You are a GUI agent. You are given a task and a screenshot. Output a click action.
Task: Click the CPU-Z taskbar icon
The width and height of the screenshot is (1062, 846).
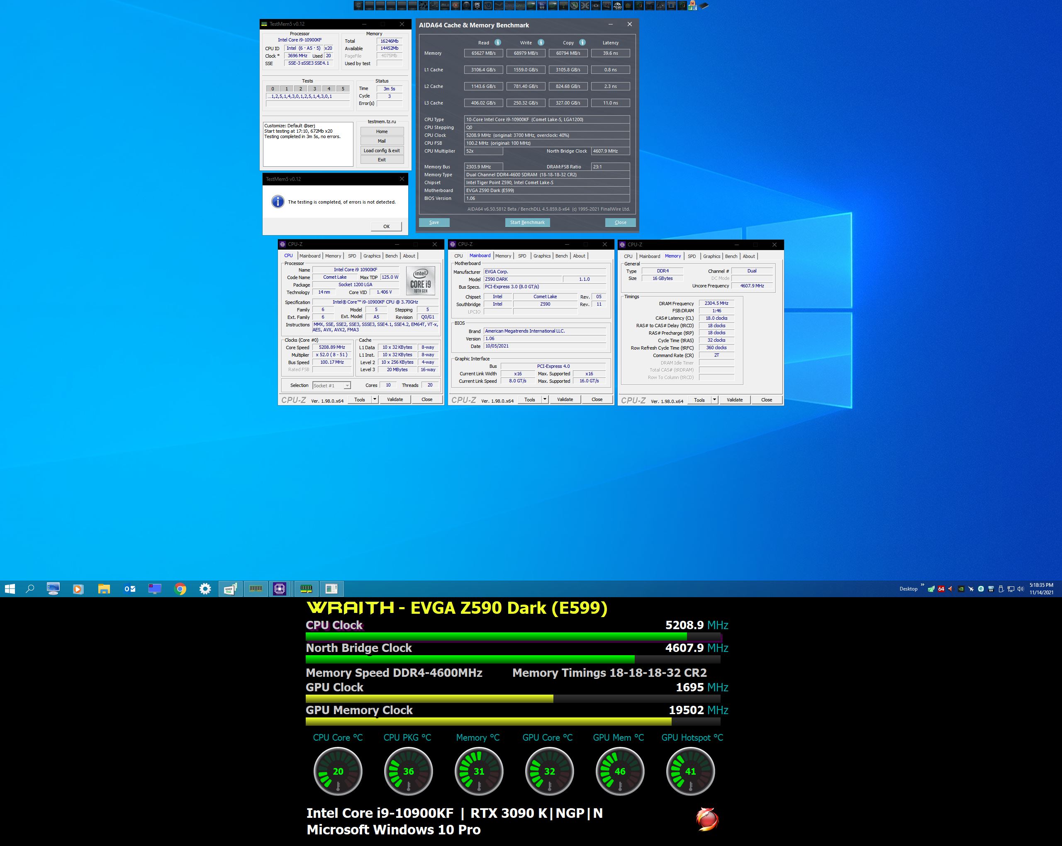279,588
